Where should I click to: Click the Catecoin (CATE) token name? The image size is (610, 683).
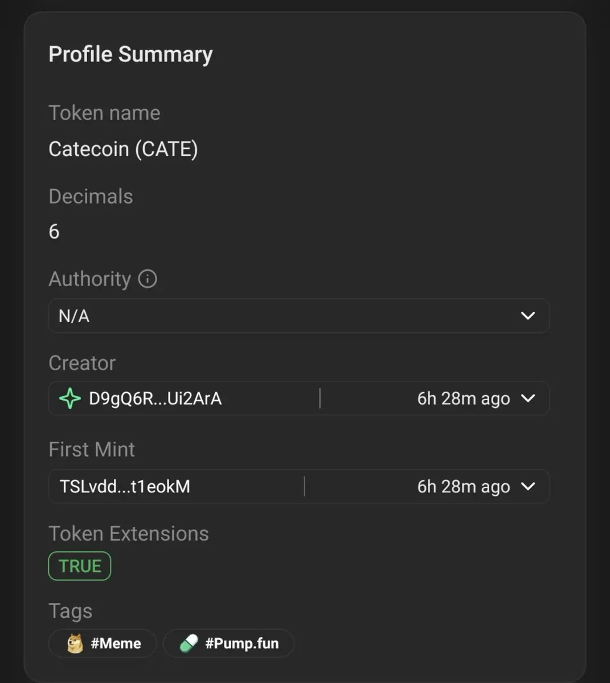point(123,149)
